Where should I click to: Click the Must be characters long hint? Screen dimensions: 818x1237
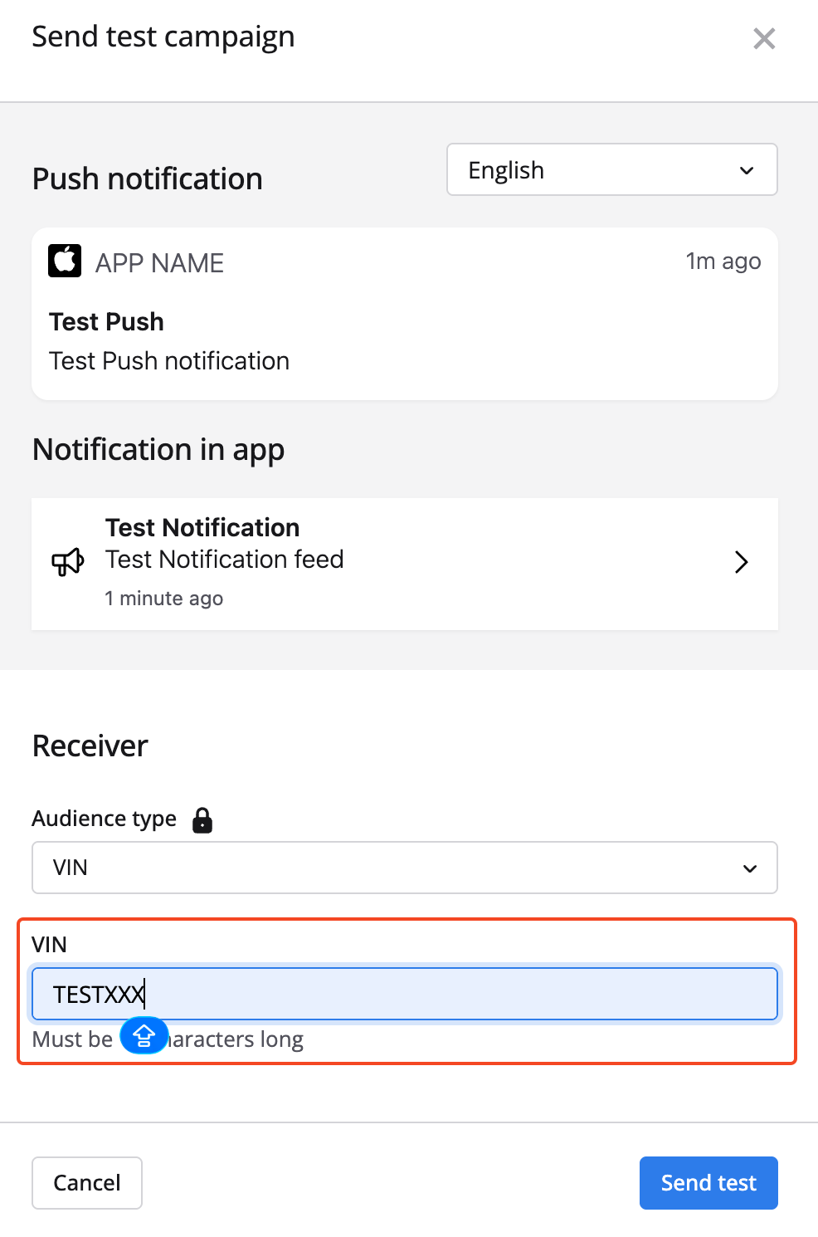[236, 1039]
